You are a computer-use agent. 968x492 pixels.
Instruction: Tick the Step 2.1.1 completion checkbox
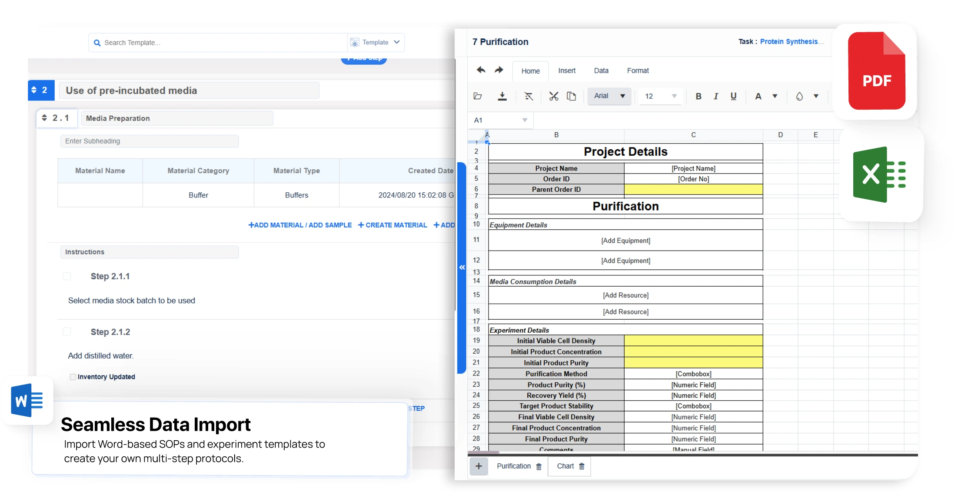tap(67, 276)
